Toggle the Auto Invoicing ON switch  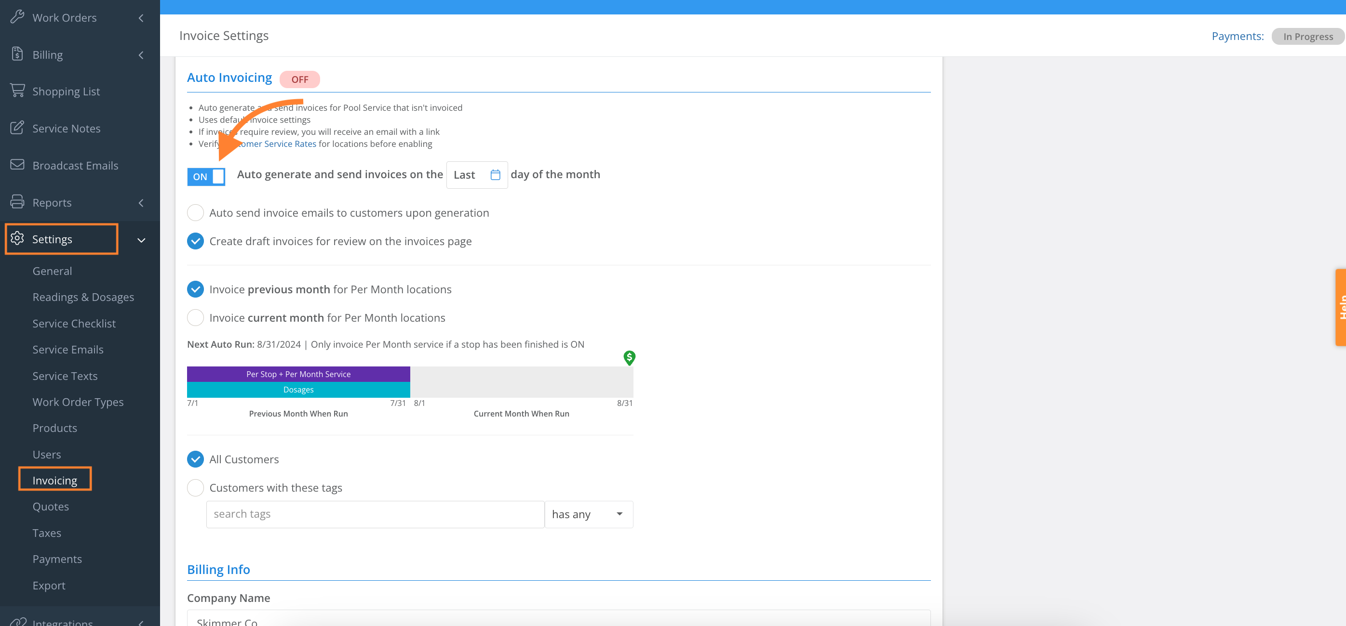point(206,176)
